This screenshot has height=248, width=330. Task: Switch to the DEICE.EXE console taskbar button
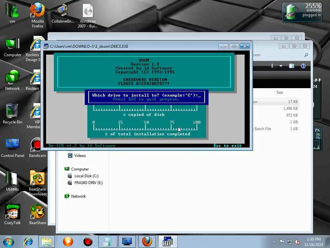coord(168,242)
